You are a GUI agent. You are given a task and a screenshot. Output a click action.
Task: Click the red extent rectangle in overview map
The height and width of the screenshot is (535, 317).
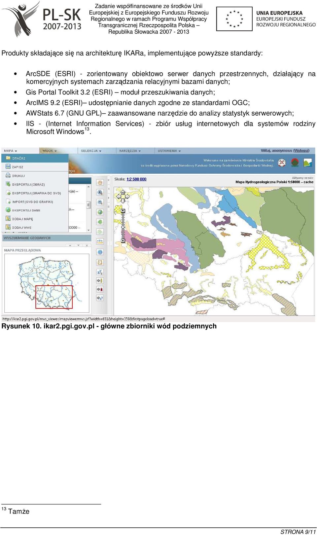pyautogui.click(x=54, y=297)
